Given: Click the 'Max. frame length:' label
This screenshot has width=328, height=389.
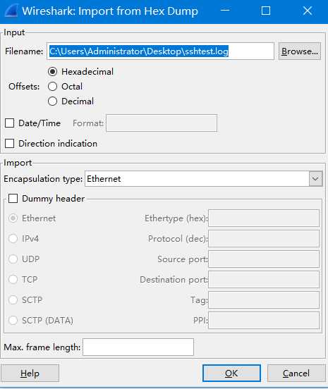Looking at the screenshot, I should point(42,347).
